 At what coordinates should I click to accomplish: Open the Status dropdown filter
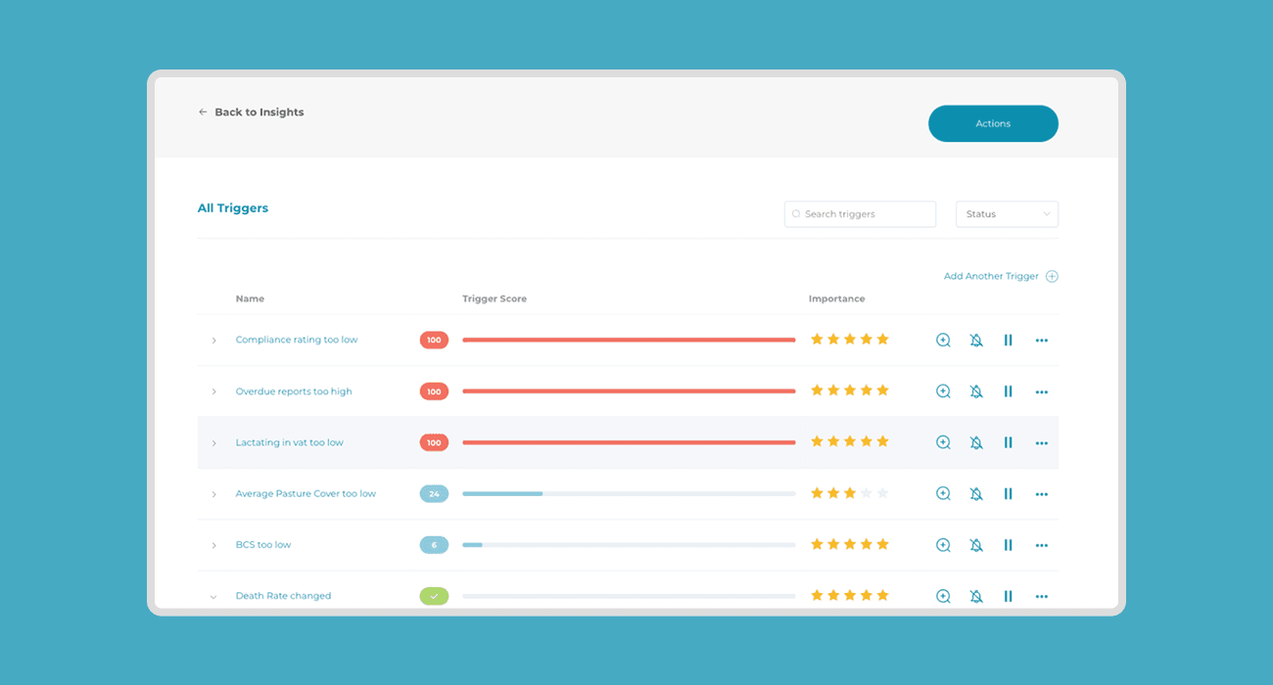[x=1007, y=213]
